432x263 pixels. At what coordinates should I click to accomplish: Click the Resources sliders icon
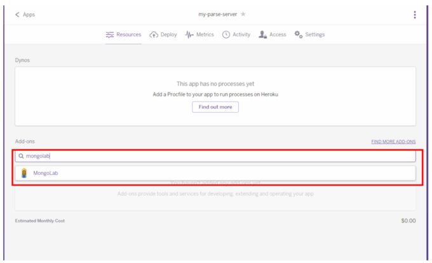pos(110,35)
